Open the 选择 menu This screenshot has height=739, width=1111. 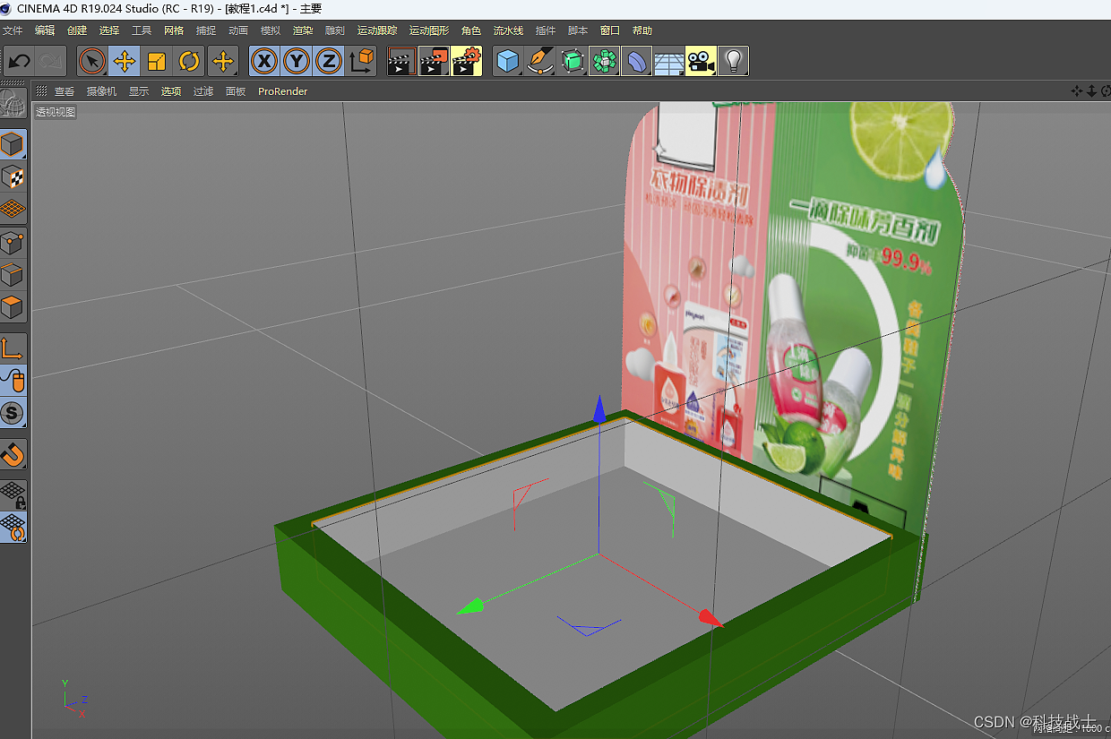click(x=109, y=30)
